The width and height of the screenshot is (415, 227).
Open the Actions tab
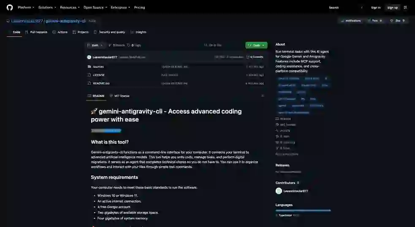coord(60,32)
